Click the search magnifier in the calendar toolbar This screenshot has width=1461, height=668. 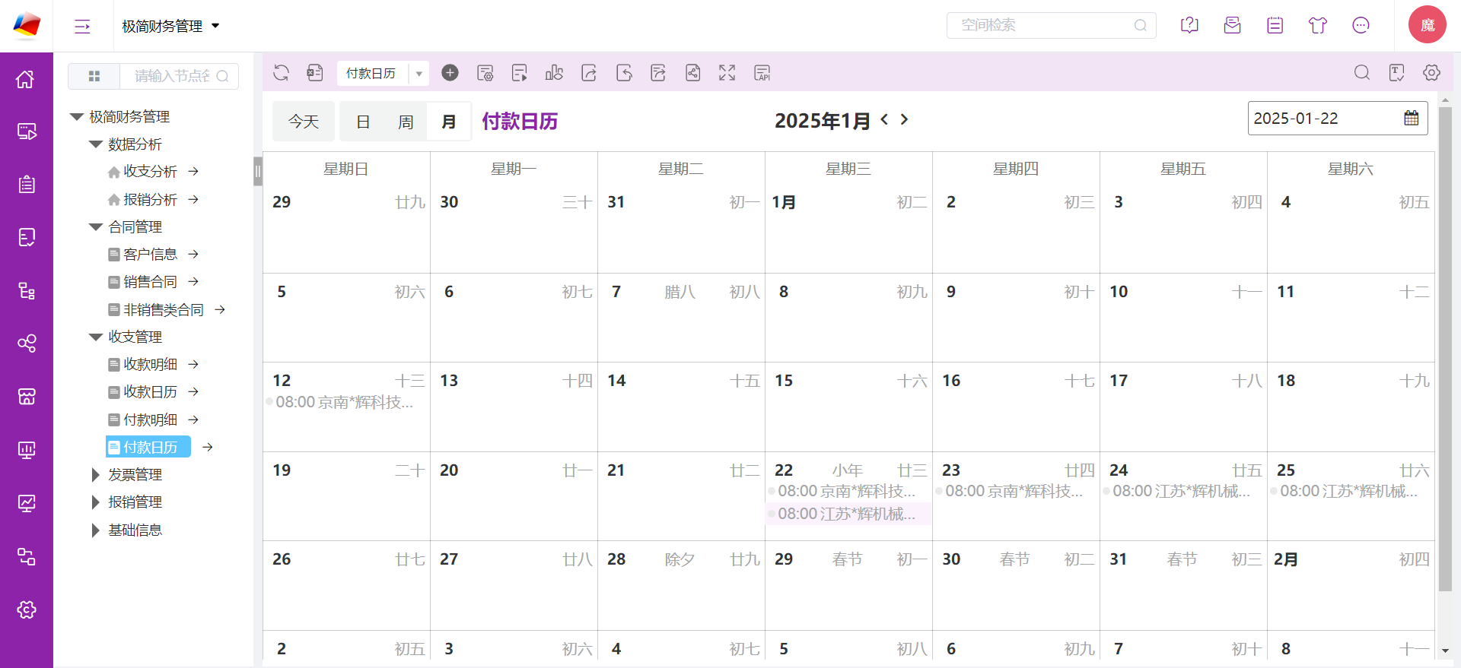[1362, 73]
